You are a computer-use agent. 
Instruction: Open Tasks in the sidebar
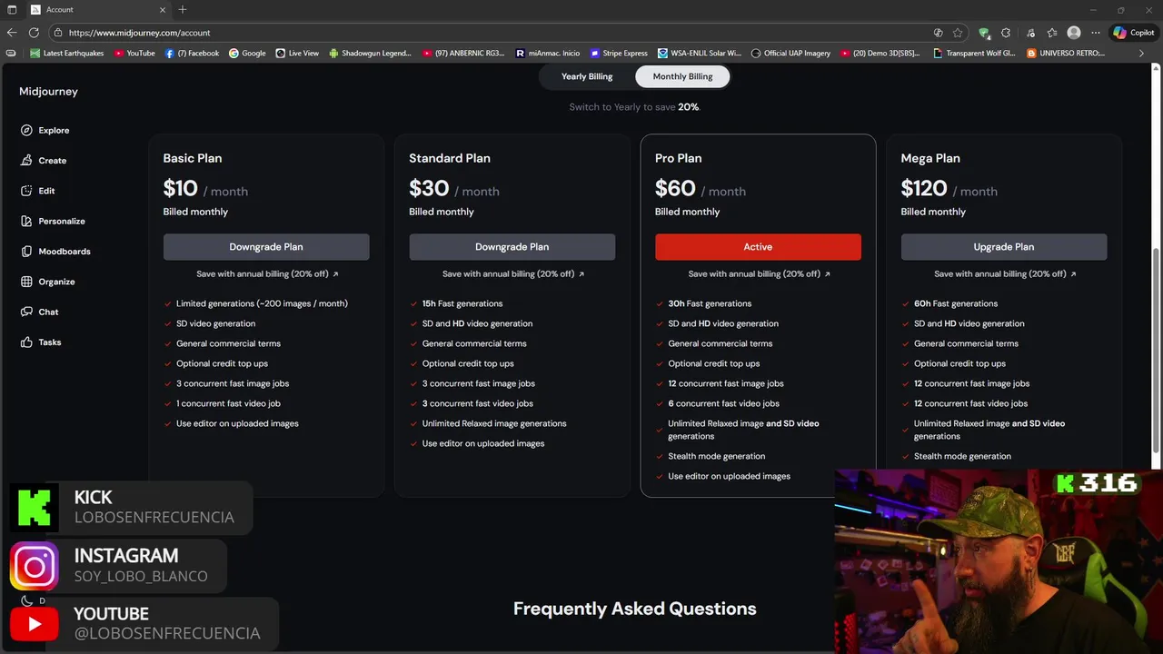[41, 342]
